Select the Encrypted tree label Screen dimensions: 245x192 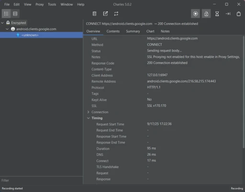click(x=19, y=23)
